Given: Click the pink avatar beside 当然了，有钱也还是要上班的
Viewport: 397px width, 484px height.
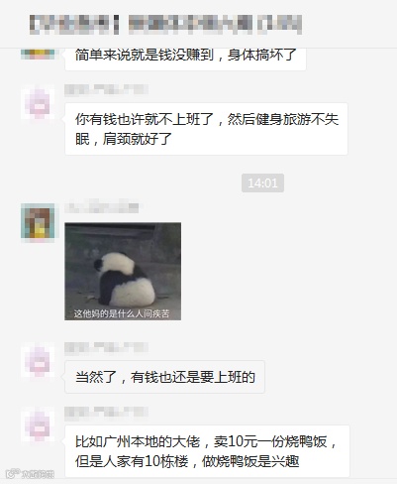Looking at the screenshot, I should [x=38, y=360].
